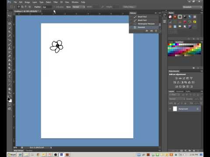
Task: Select the Move tool
Action: pyautogui.click(x=10, y=16)
